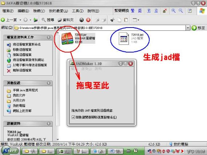Click rename this file link
Image resolution: width=207 pixels, height=155 pixels.
27,45
